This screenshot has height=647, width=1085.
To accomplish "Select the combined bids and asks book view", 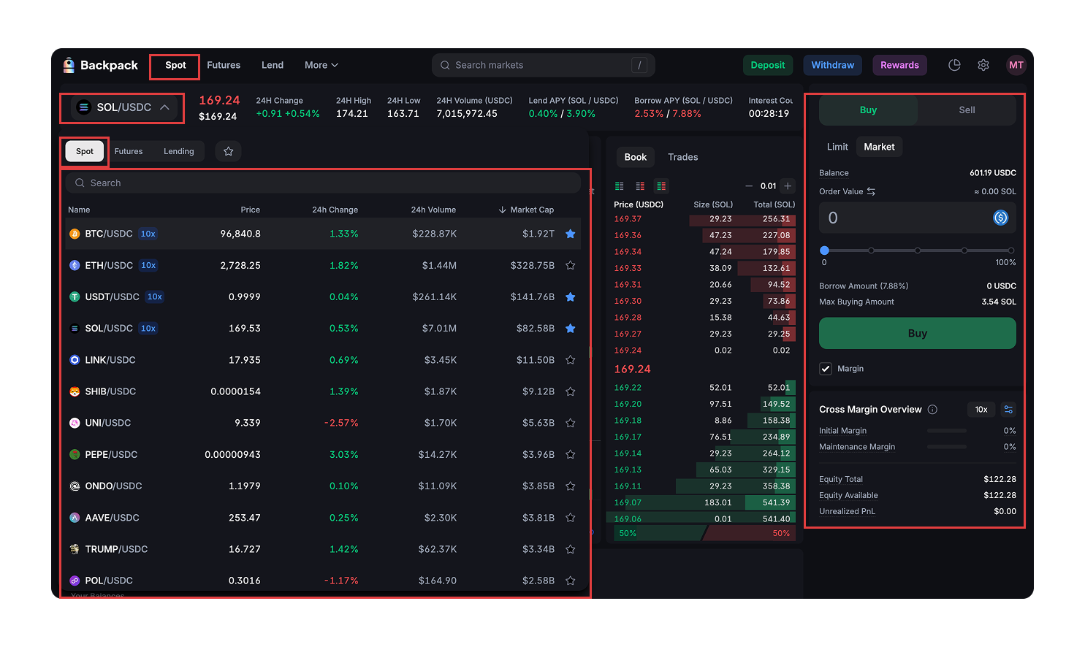I will pos(661,186).
